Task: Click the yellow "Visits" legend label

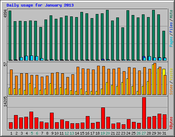Action: pos(171,75)
